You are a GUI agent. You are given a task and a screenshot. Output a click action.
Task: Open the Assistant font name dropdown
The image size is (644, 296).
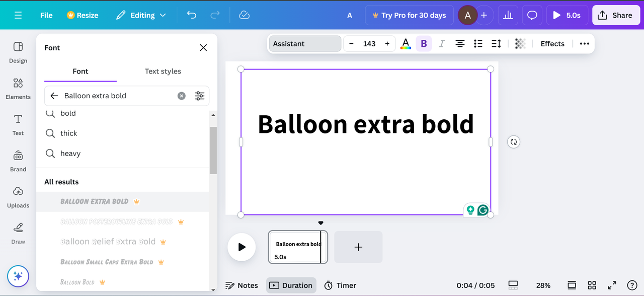click(x=305, y=44)
